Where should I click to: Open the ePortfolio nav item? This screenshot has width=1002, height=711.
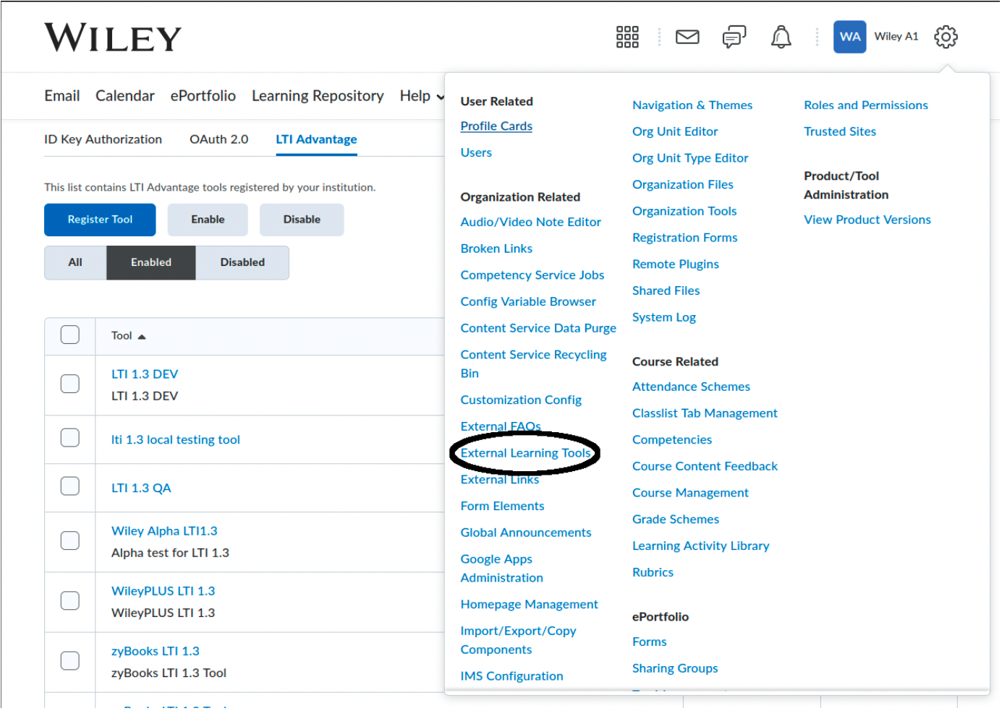[x=203, y=96]
